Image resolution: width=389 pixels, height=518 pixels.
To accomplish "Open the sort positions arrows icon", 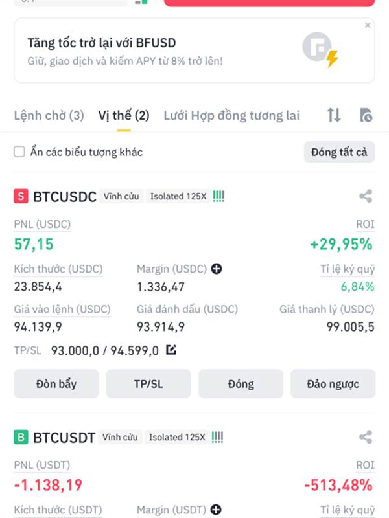I will [334, 115].
